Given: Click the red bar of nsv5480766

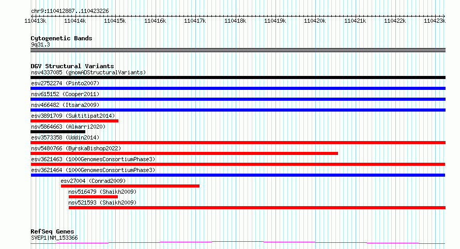Looking at the screenshot, I should (184, 153).
